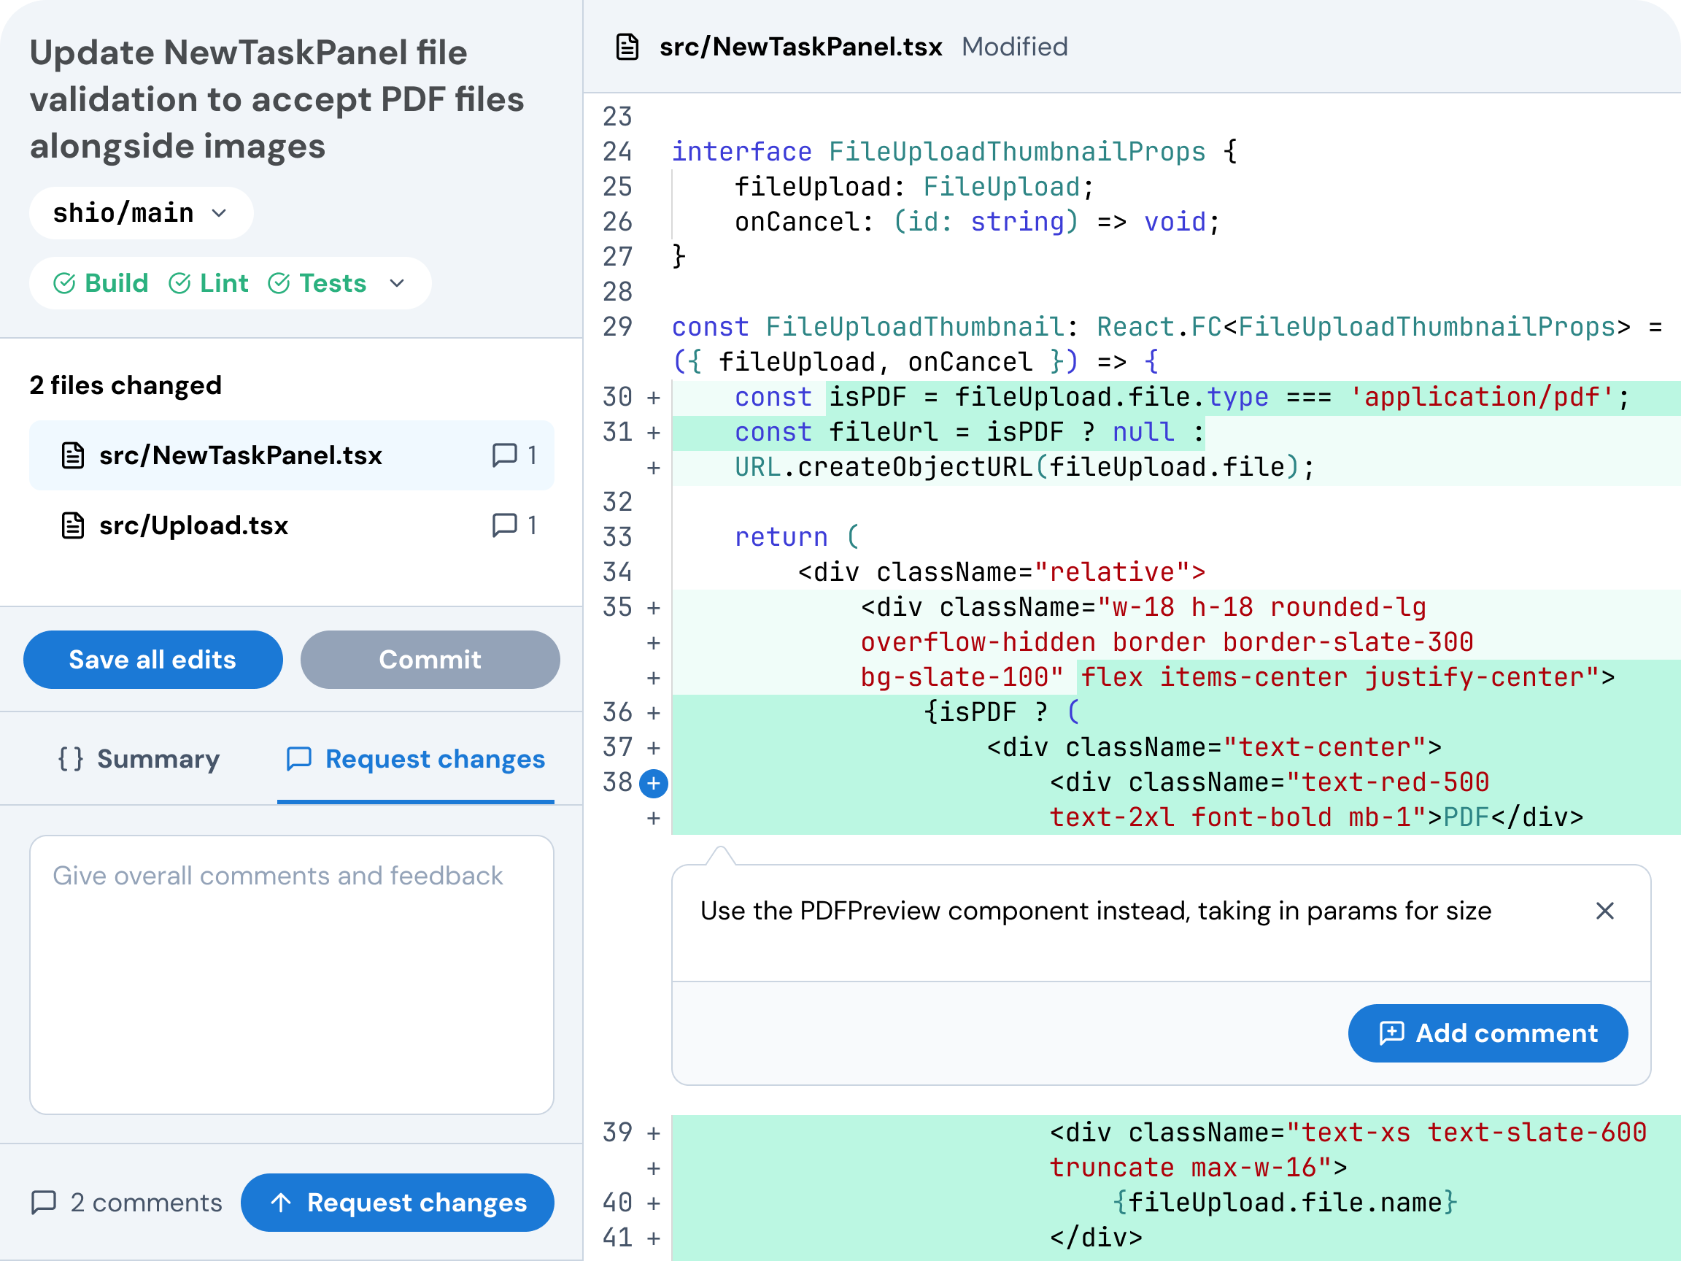Click comment icon next to src/NewTaskPanel.tsx in file list
1681x1261 pixels.
[x=505, y=455]
